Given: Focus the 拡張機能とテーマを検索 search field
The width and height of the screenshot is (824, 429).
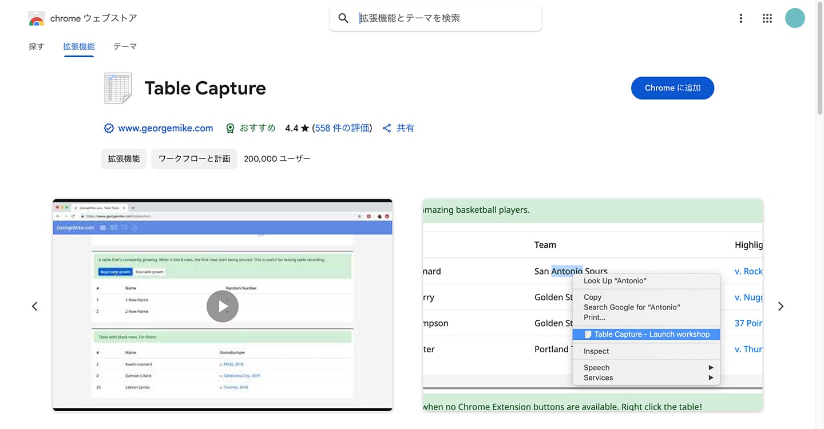Looking at the screenshot, I should tap(435, 18).
